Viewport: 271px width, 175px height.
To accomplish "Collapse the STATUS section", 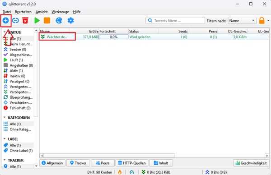I will click(5, 32).
